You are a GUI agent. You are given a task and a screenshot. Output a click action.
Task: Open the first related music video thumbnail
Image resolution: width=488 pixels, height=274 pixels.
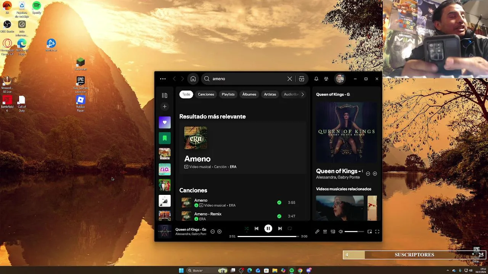click(x=340, y=208)
